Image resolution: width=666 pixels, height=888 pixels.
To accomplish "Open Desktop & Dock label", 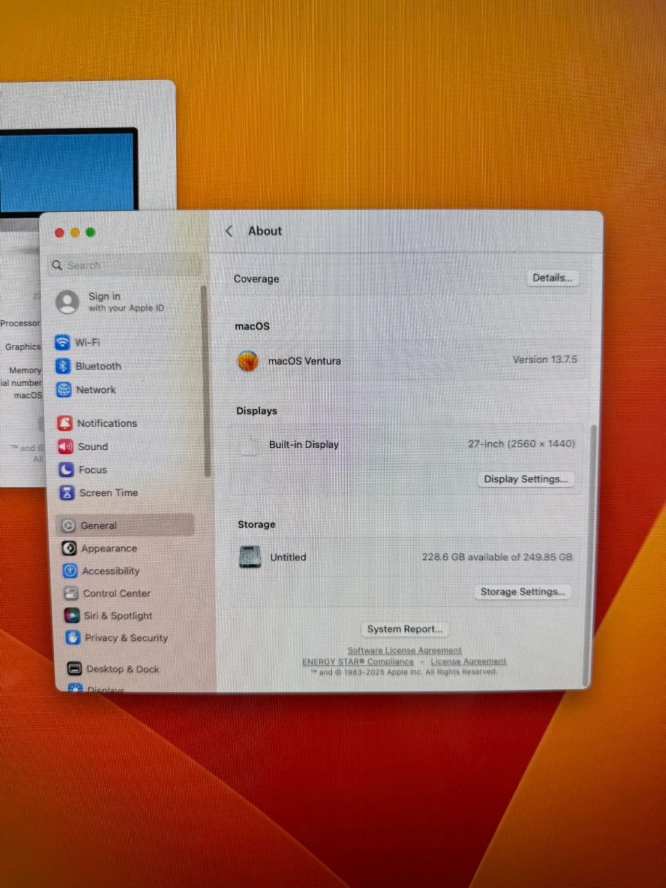I will tap(123, 669).
